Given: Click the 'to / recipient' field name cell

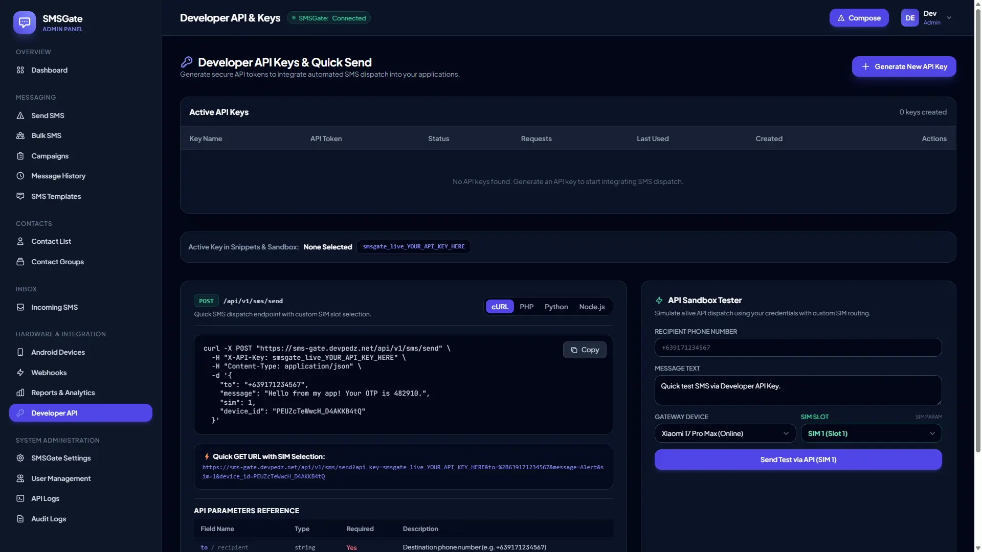Looking at the screenshot, I should (x=224, y=547).
